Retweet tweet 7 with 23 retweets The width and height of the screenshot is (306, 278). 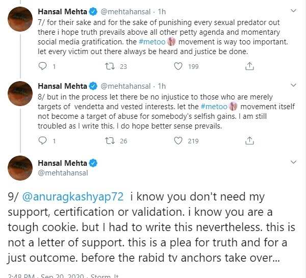coord(110,66)
